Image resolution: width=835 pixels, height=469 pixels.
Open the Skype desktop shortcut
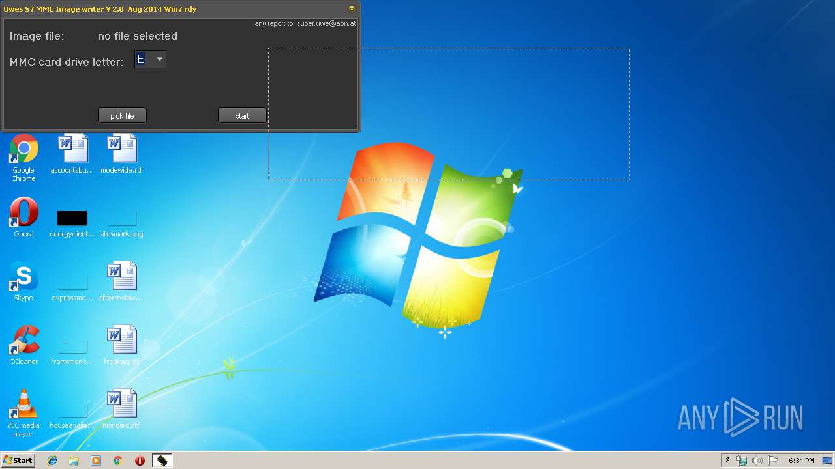pos(23,281)
